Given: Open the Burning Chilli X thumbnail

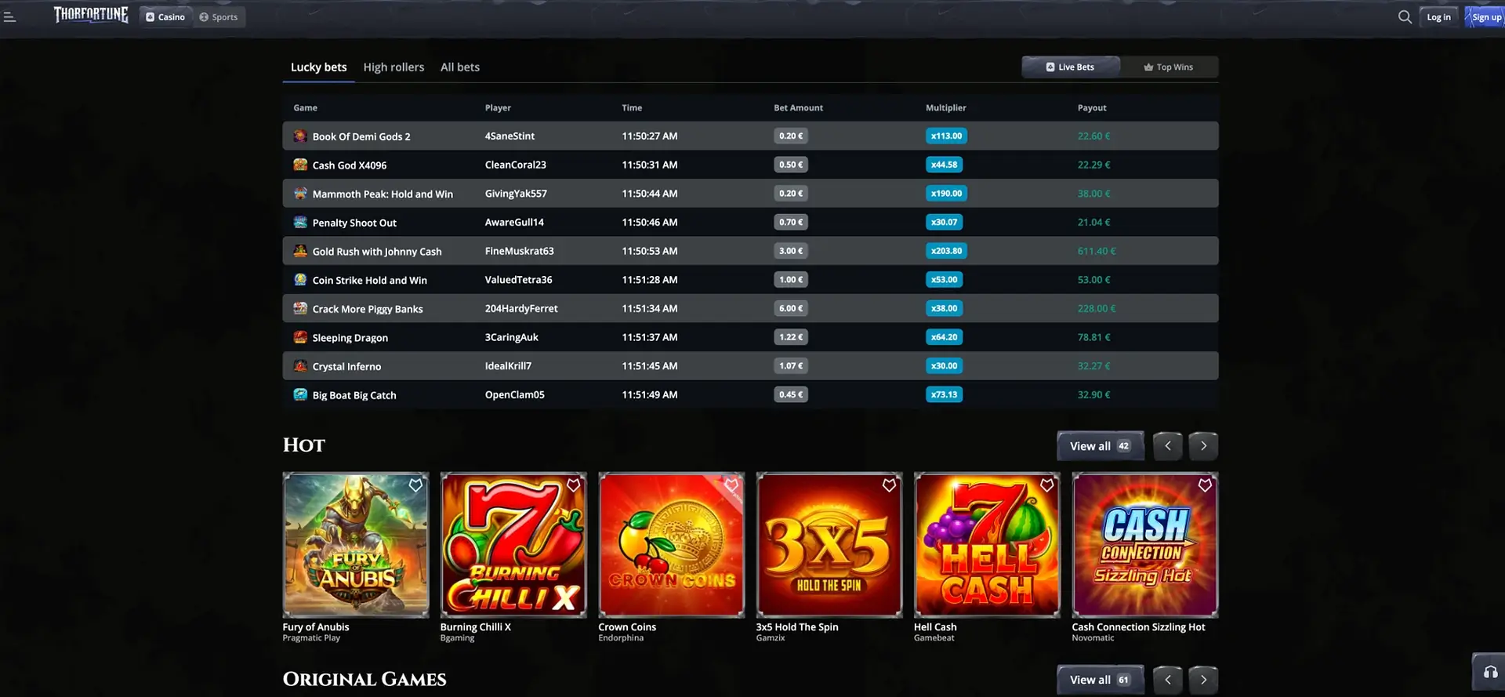Looking at the screenshot, I should click(x=513, y=545).
